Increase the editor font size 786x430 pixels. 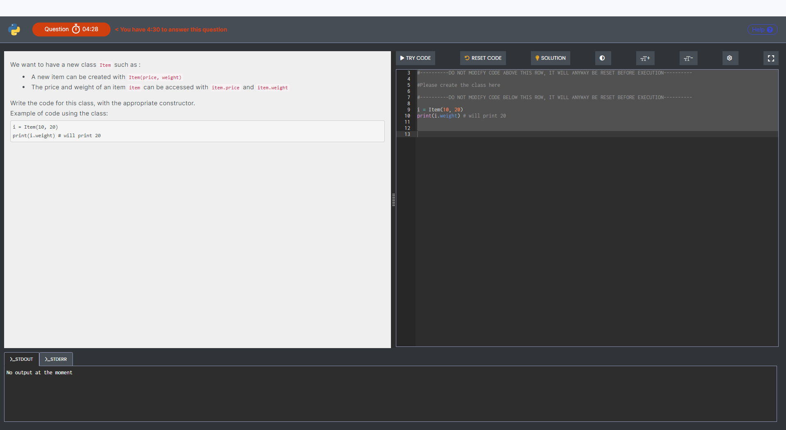(x=645, y=58)
